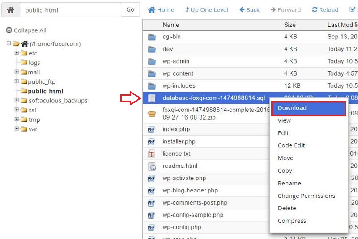This screenshot has height=239, width=358.
Task: Click the Forward toolbar link
Action: 286,10
